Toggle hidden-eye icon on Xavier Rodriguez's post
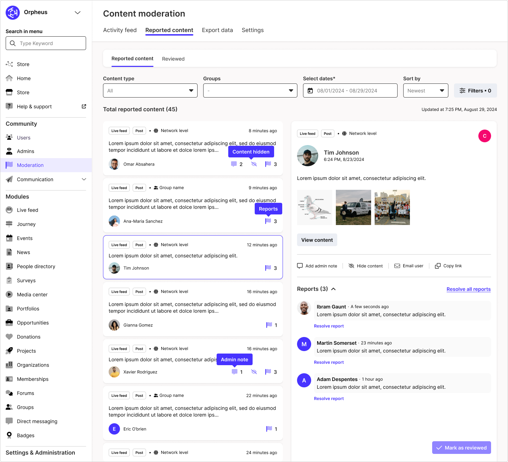The width and height of the screenshot is (508, 462). (x=254, y=372)
